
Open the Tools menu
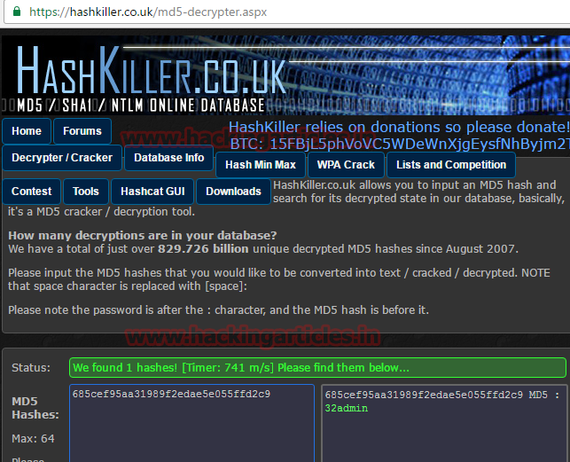86,192
